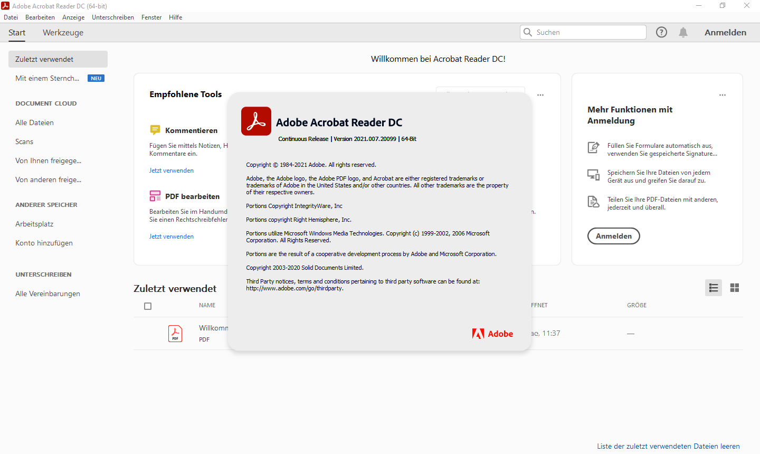Image resolution: width=760 pixels, height=454 pixels.
Task: Click the NEU badge in sidebar
Action: coord(96,78)
